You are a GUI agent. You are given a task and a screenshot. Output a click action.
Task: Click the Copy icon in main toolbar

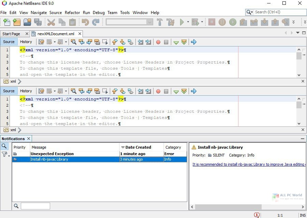pyautogui.click(x=62, y=22)
